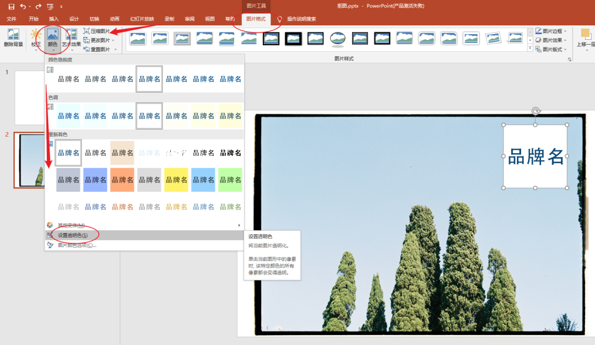Viewport: 595px width, 345px height.
Task: Switch to the 切换 (Transitions) tab
Action: pyautogui.click(x=95, y=19)
